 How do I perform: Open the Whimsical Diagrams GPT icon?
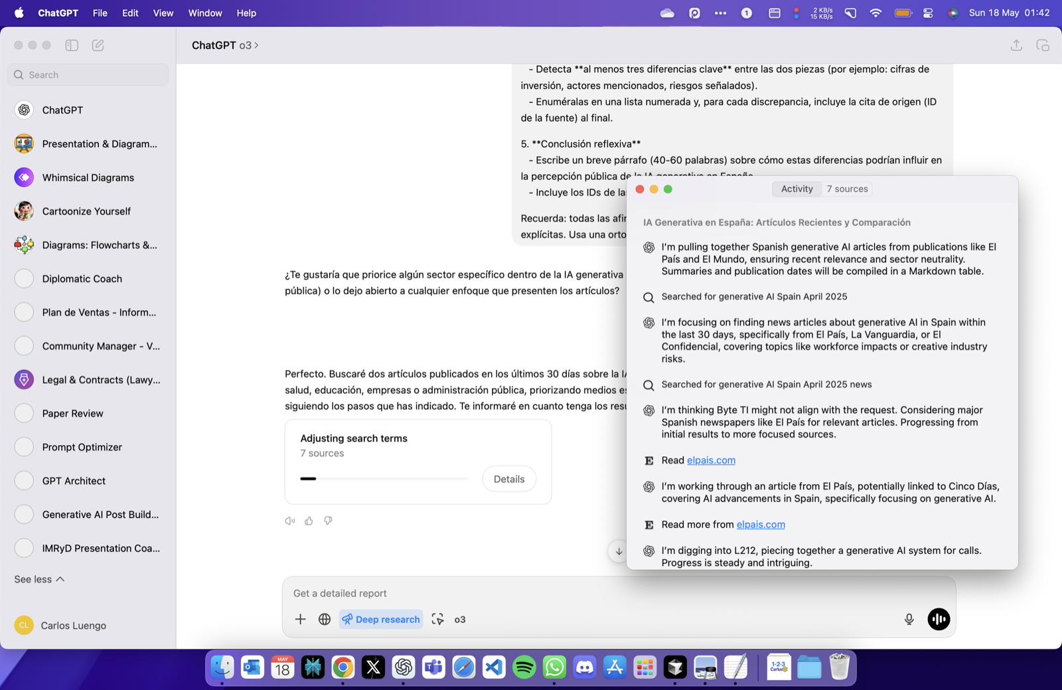pyautogui.click(x=24, y=177)
